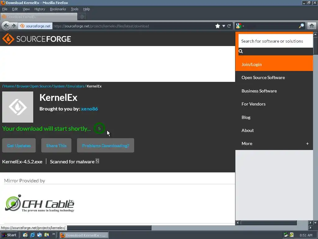Click the Browse Open Source breadcrumb
The width and height of the screenshot is (318, 239).
(x=34, y=86)
